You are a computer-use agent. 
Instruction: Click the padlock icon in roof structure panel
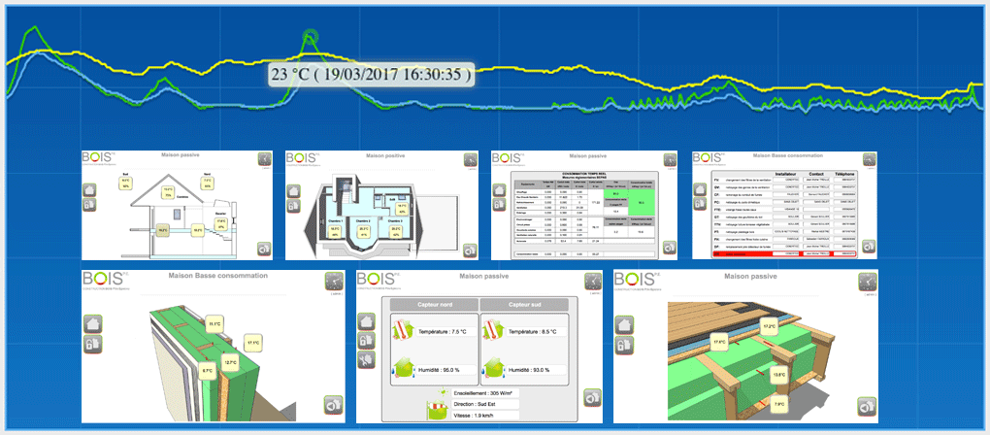[624, 344]
